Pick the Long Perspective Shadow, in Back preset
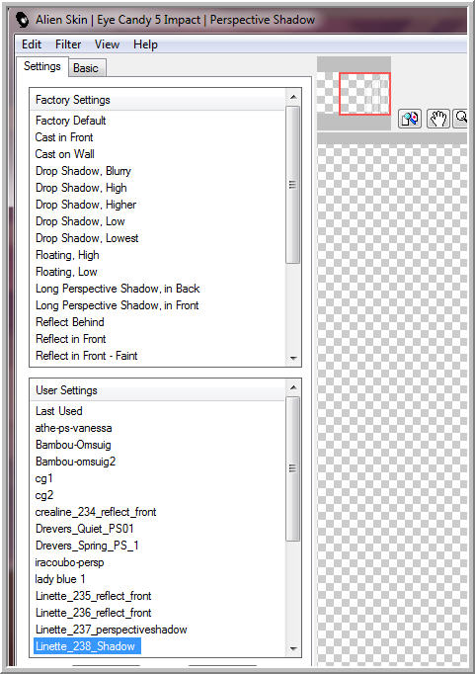 (118, 289)
